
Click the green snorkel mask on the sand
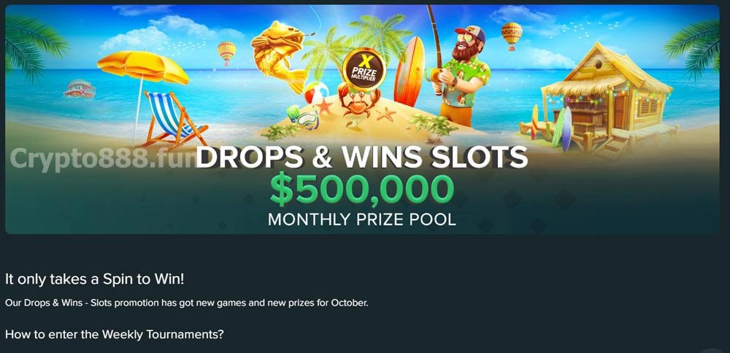pos(302,117)
